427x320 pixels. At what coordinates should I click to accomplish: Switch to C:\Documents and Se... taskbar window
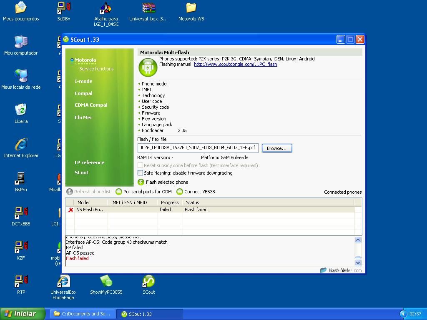click(83, 314)
